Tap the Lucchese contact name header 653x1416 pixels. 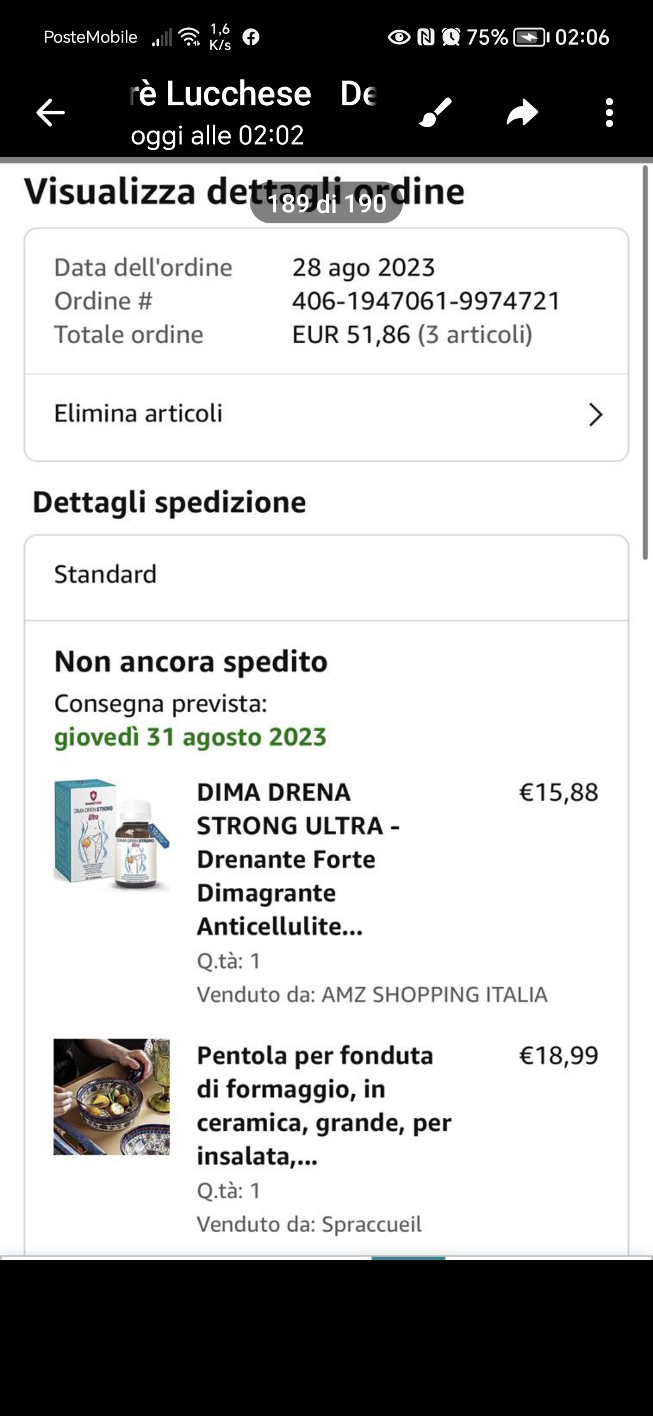click(221, 94)
